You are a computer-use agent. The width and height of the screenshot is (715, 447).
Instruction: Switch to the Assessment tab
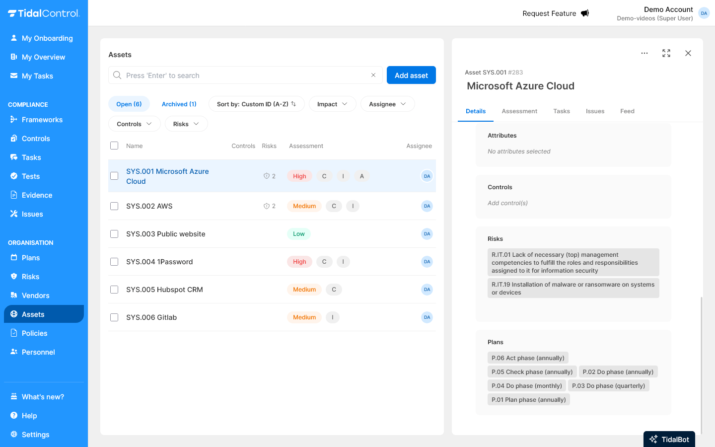click(519, 111)
